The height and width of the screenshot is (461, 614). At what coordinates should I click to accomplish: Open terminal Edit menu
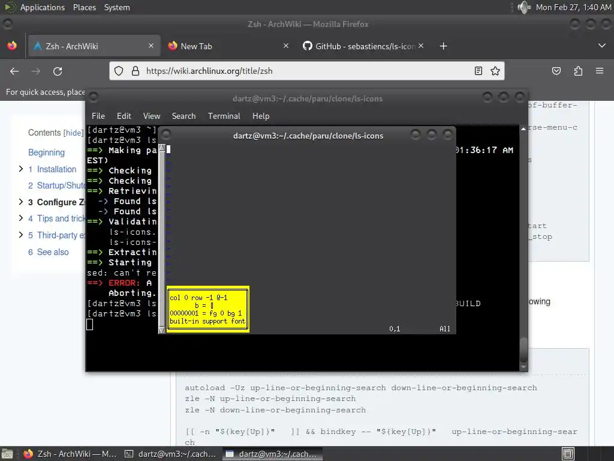pos(124,116)
